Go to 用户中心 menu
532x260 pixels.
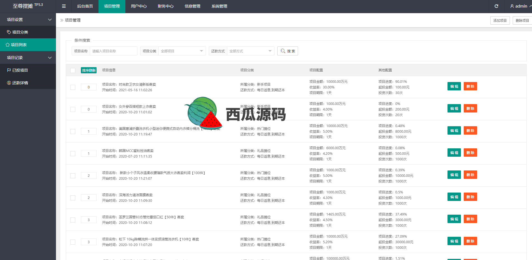tap(139, 6)
